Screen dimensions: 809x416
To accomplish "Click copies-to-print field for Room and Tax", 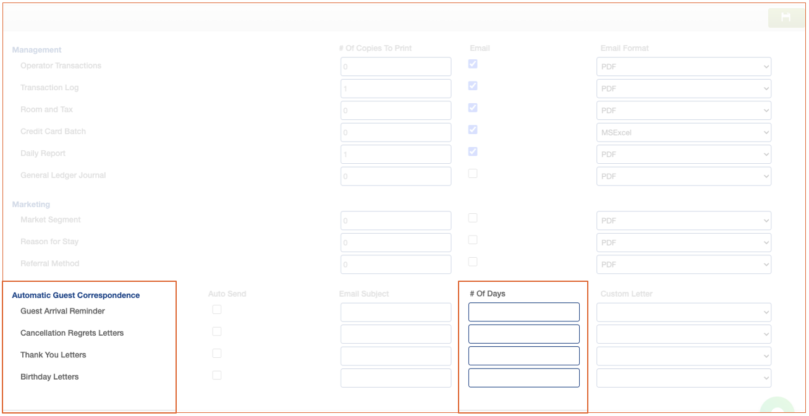I will pyautogui.click(x=396, y=111).
